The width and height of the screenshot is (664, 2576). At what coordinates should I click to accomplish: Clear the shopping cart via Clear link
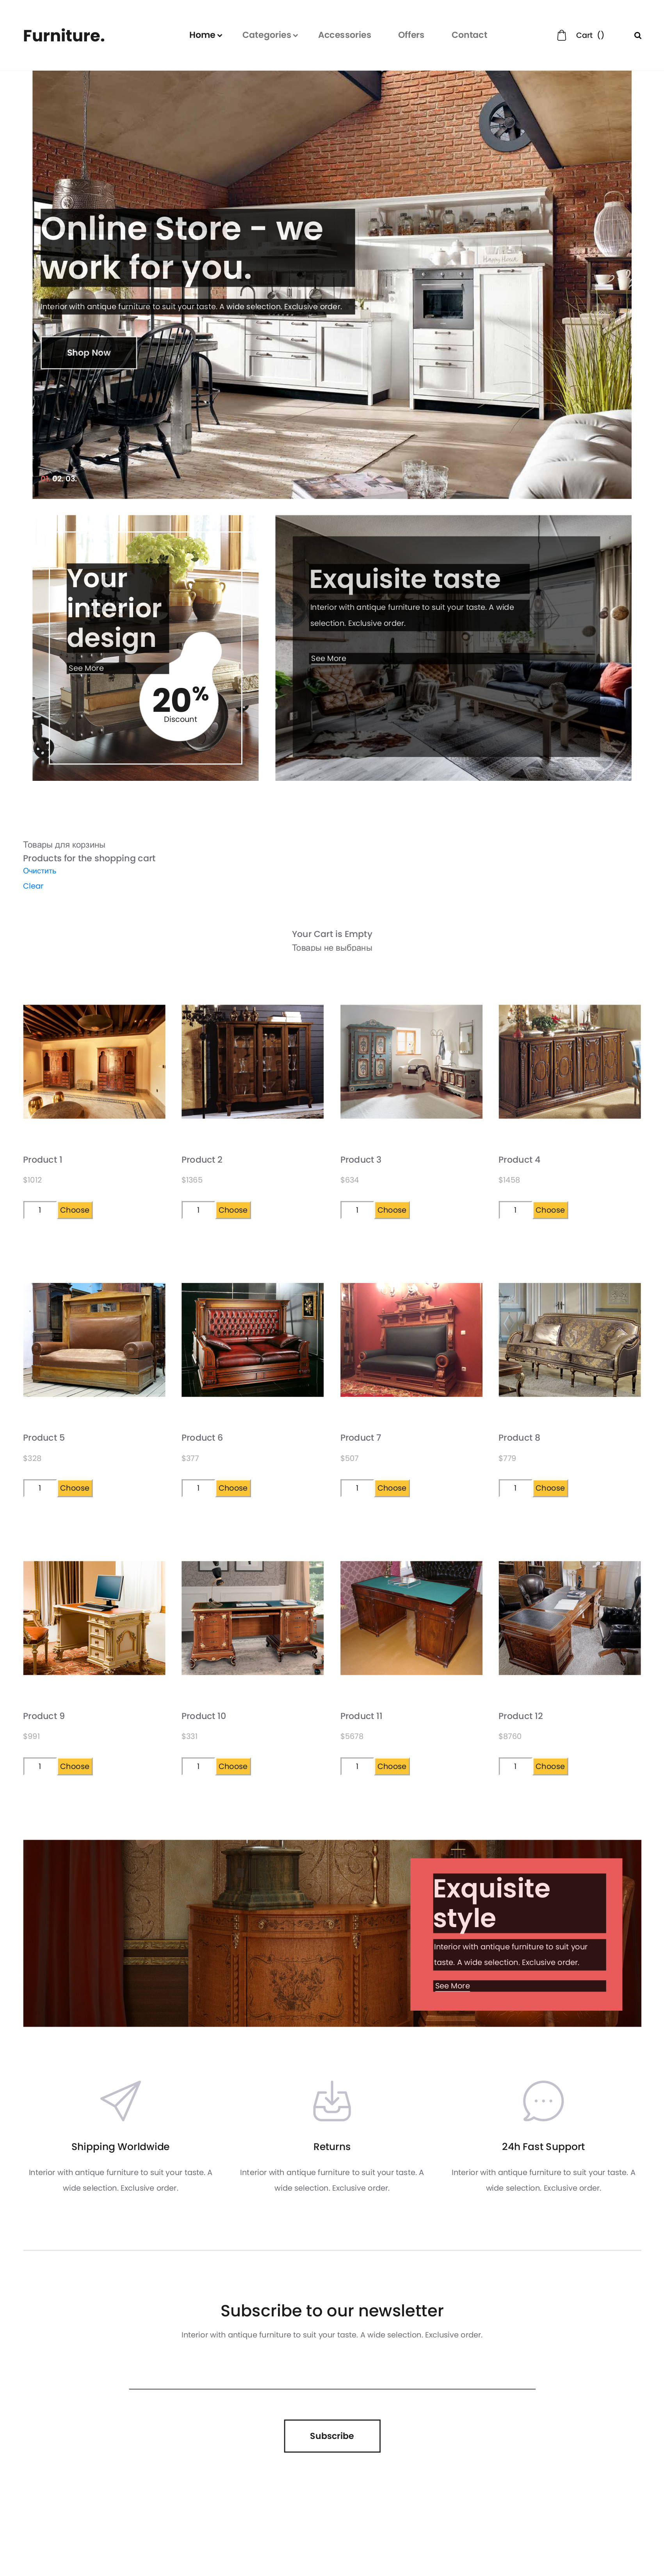click(33, 886)
